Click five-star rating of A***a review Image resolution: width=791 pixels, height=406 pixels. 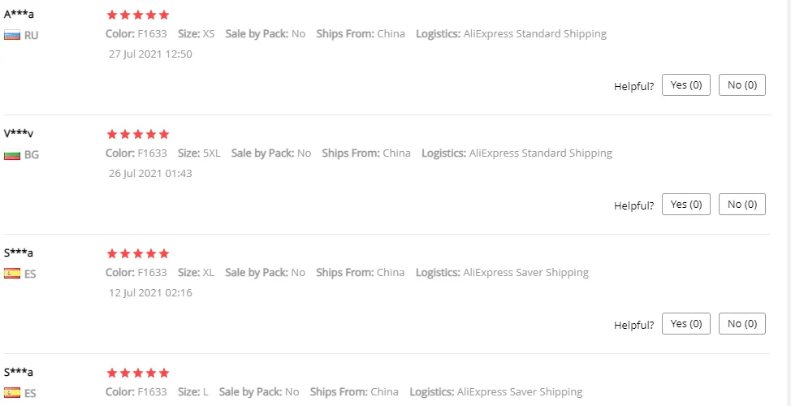pos(138,15)
